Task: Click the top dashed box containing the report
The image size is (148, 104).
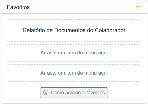Action: 74,30
